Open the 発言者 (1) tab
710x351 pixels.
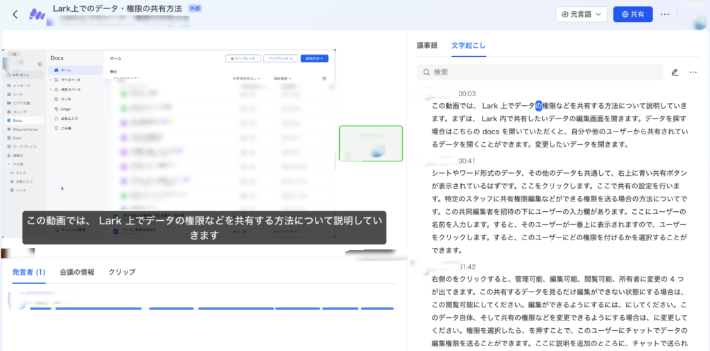coord(29,272)
